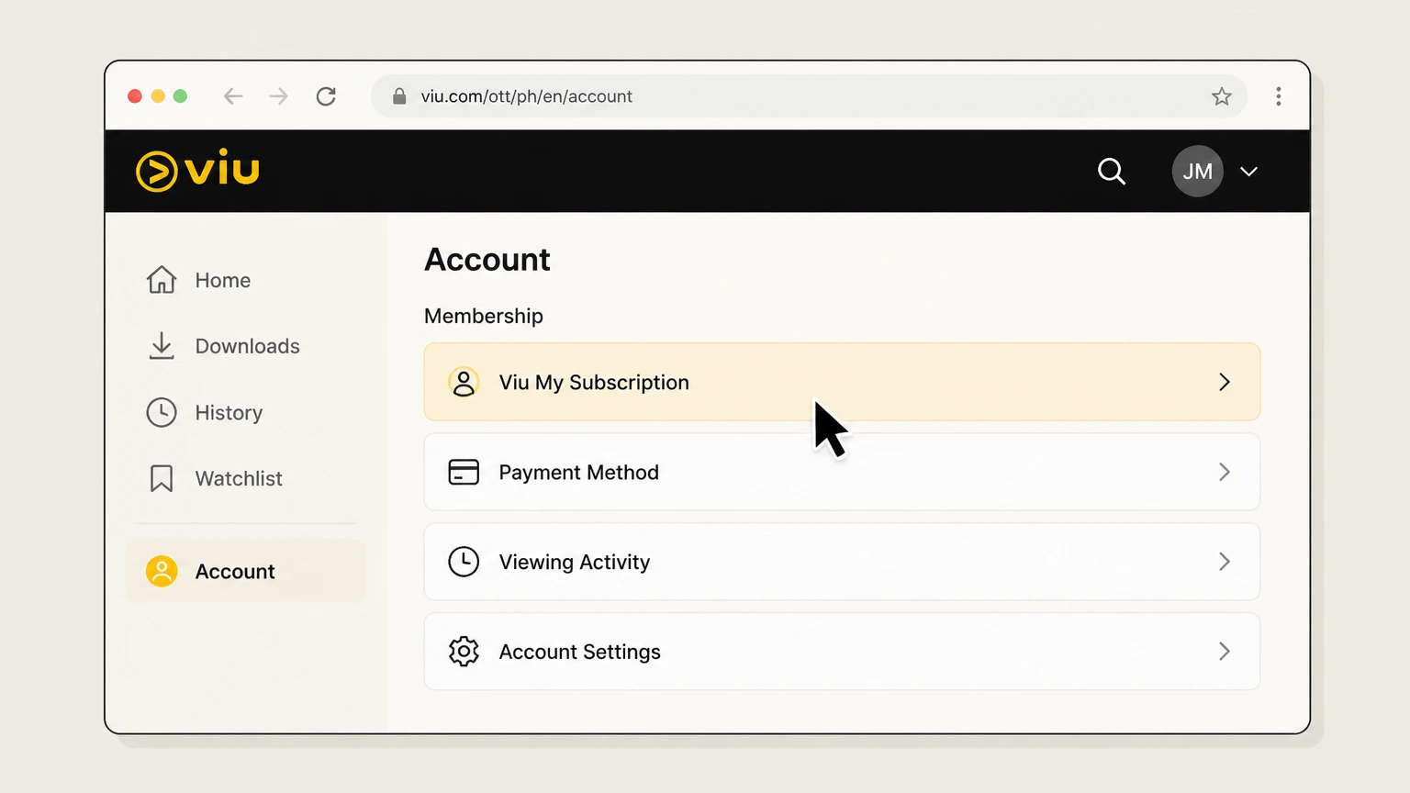Click the green maximize window button
The height and width of the screenshot is (793, 1410).
pos(180,96)
